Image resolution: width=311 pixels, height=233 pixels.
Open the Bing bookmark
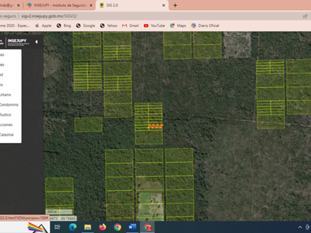(63, 26)
